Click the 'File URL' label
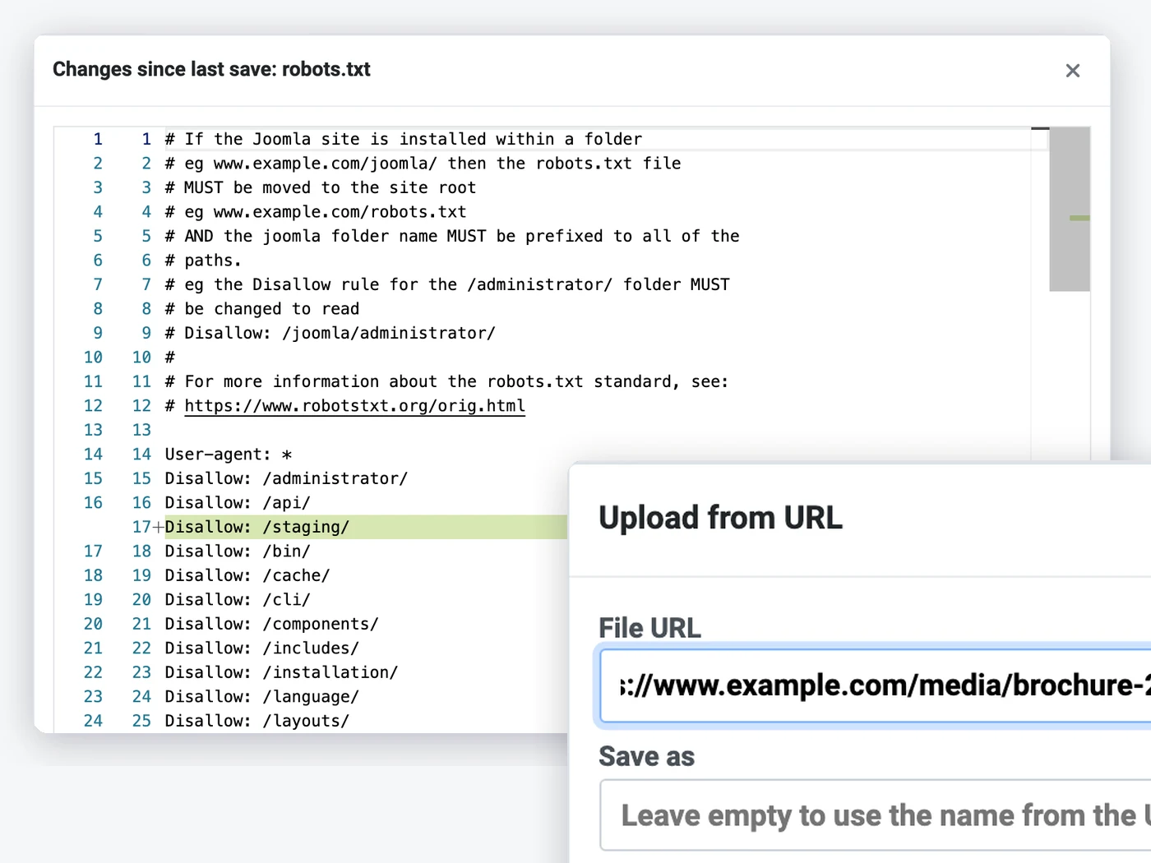The height and width of the screenshot is (863, 1151). (x=649, y=628)
